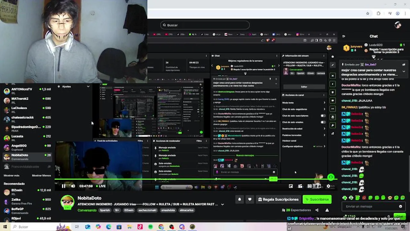
Task: Select the ElZeein stream tag
Action: 129,210
